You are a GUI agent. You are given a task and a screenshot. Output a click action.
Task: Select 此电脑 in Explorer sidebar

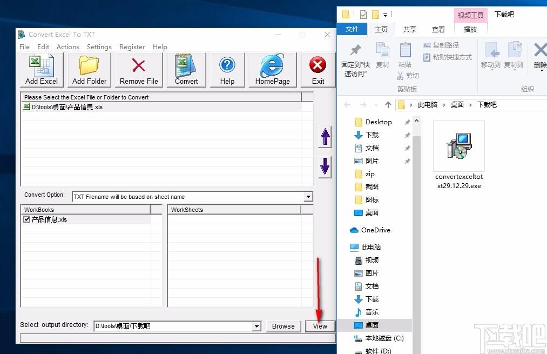(x=365, y=247)
